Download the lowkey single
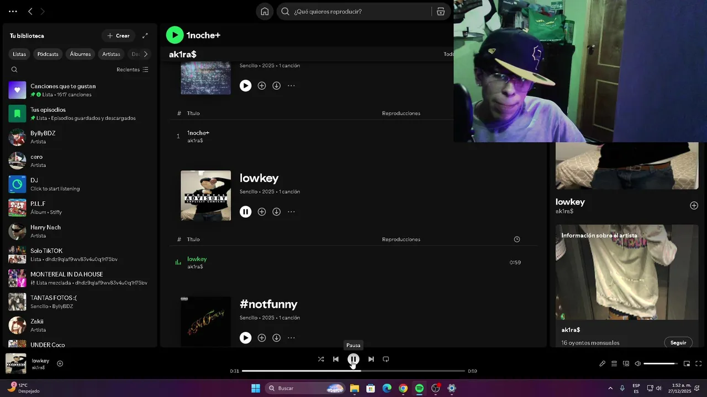This screenshot has width=707, height=397. coord(276,212)
